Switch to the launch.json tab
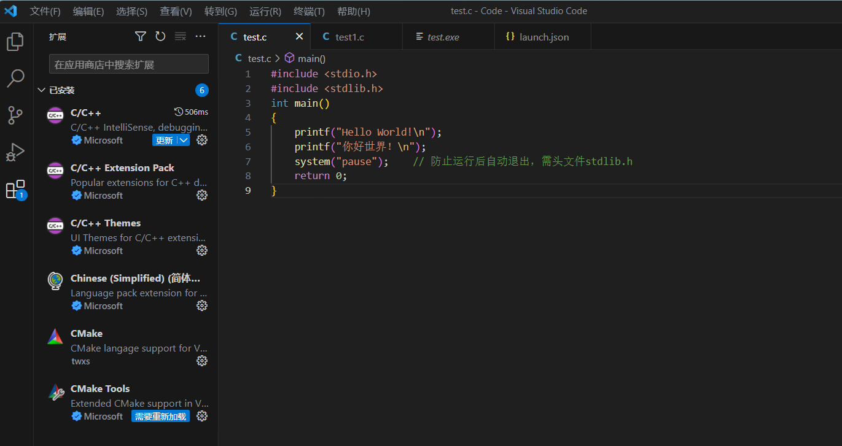 pyautogui.click(x=544, y=37)
